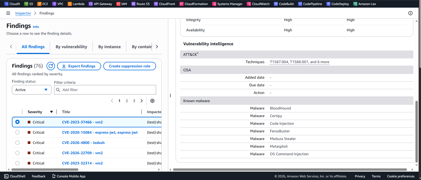Screen dimensions: 421x180
Task: Open the CodePipeline shortcut
Action: (310, 4)
